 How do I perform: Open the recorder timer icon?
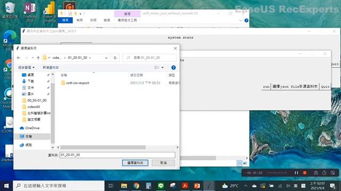324,173
